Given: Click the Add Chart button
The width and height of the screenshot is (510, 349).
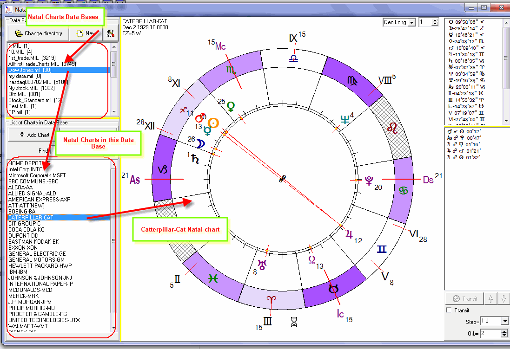Looking at the screenshot, I should (x=35, y=135).
